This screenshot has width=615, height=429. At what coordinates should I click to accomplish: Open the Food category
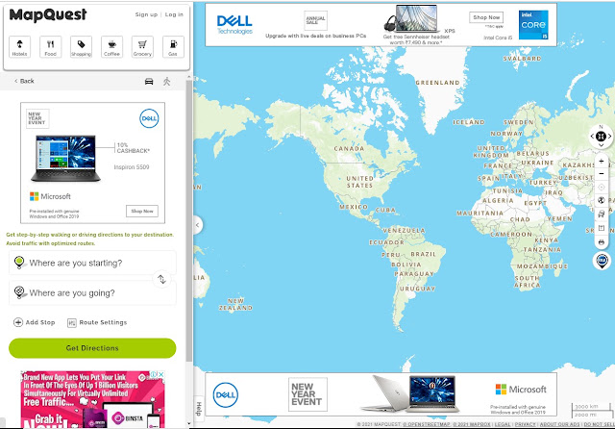tap(51, 47)
